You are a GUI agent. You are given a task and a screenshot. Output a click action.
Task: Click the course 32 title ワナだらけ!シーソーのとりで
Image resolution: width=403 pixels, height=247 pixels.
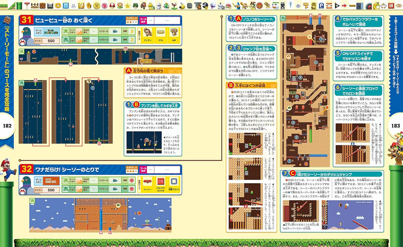point(67,169)
